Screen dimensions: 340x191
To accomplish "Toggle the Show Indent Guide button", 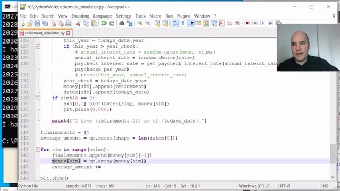I will (x=191, y=23).
